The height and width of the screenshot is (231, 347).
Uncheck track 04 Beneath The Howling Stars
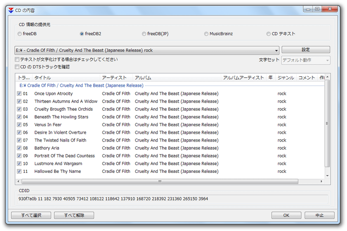pyautogui.click(x=19, y=117)
